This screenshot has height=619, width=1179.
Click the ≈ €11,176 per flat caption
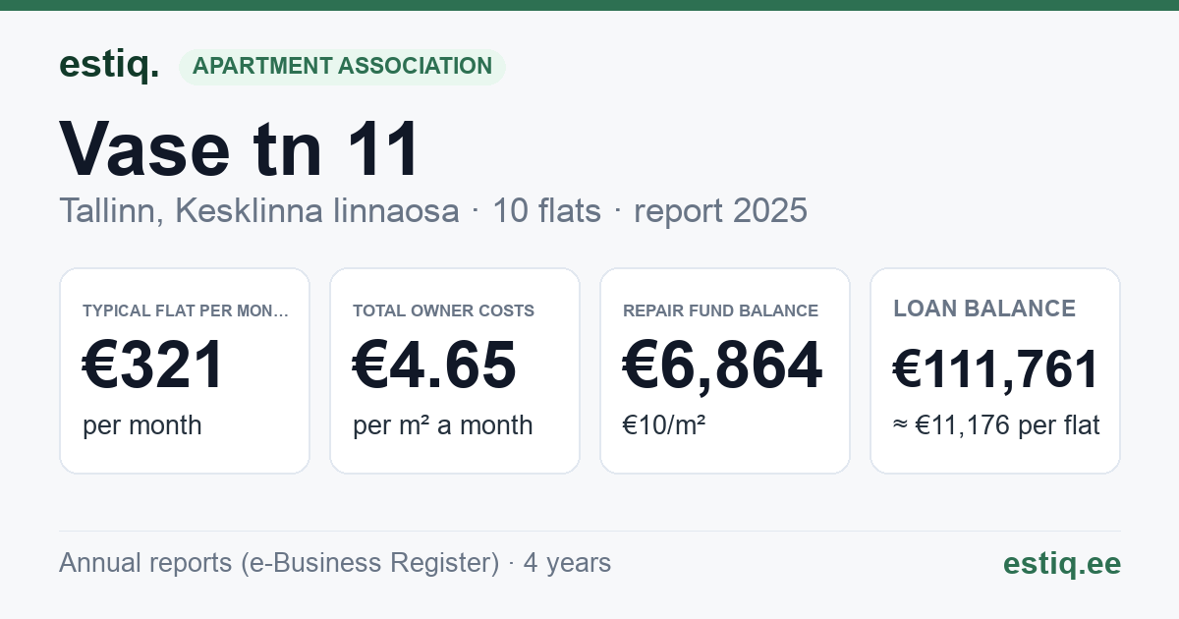(x=996, y=425)
